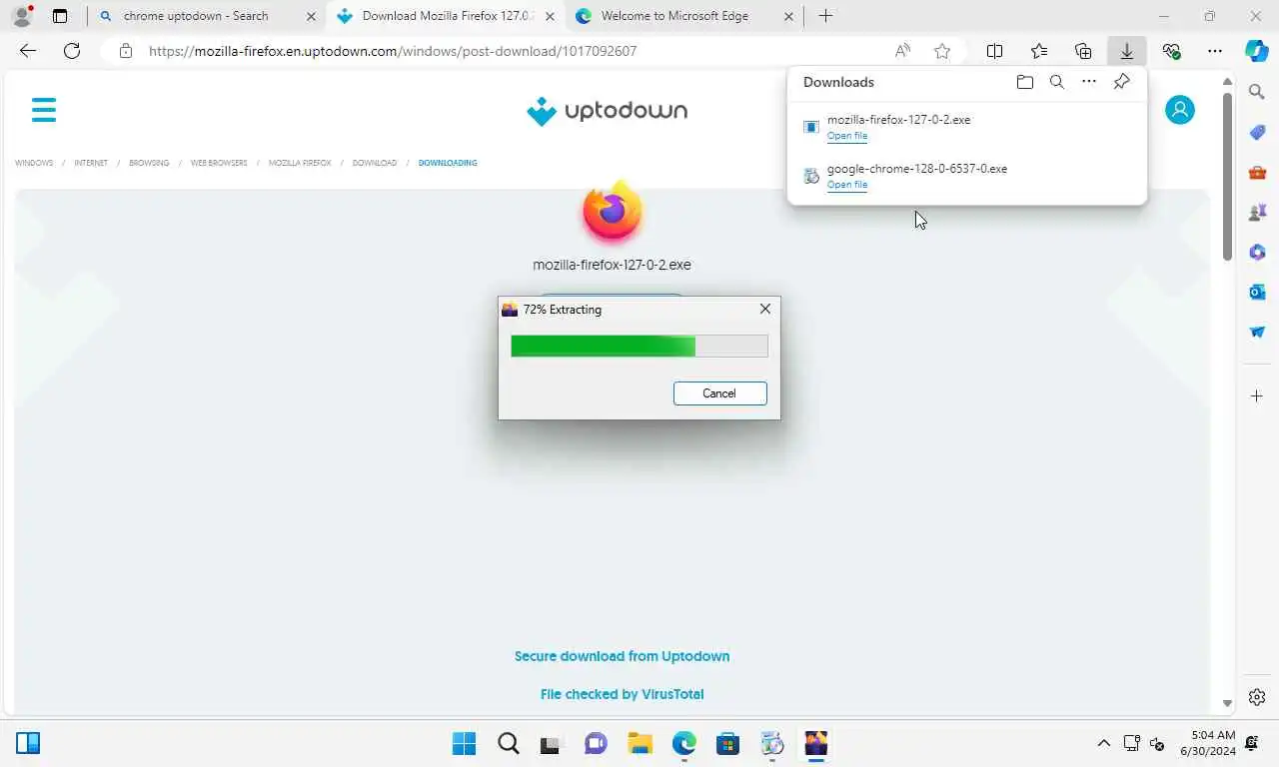This screenshot has height=767, width=1279.
Task: Open taskbar Search
Action: 509,743
